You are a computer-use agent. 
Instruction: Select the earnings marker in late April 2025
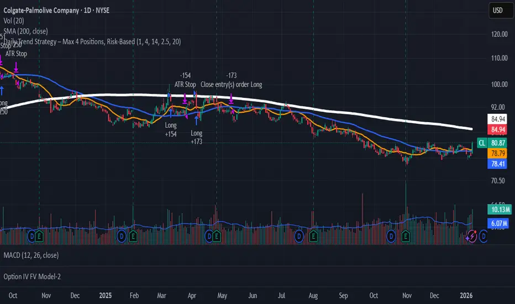[x=217, y=236]
